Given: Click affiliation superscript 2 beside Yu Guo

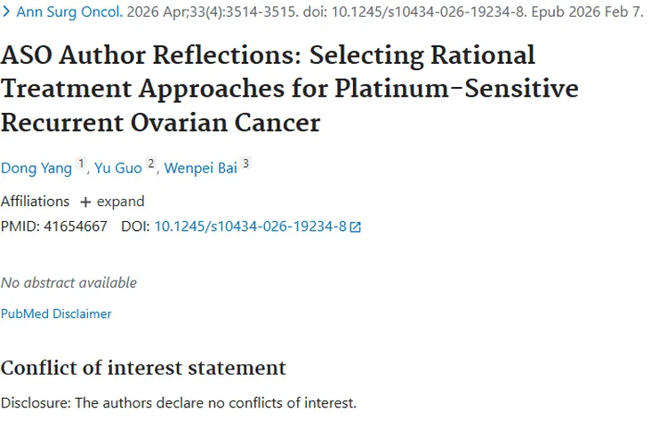Looking at the screenshot, I should pos(151,164).
